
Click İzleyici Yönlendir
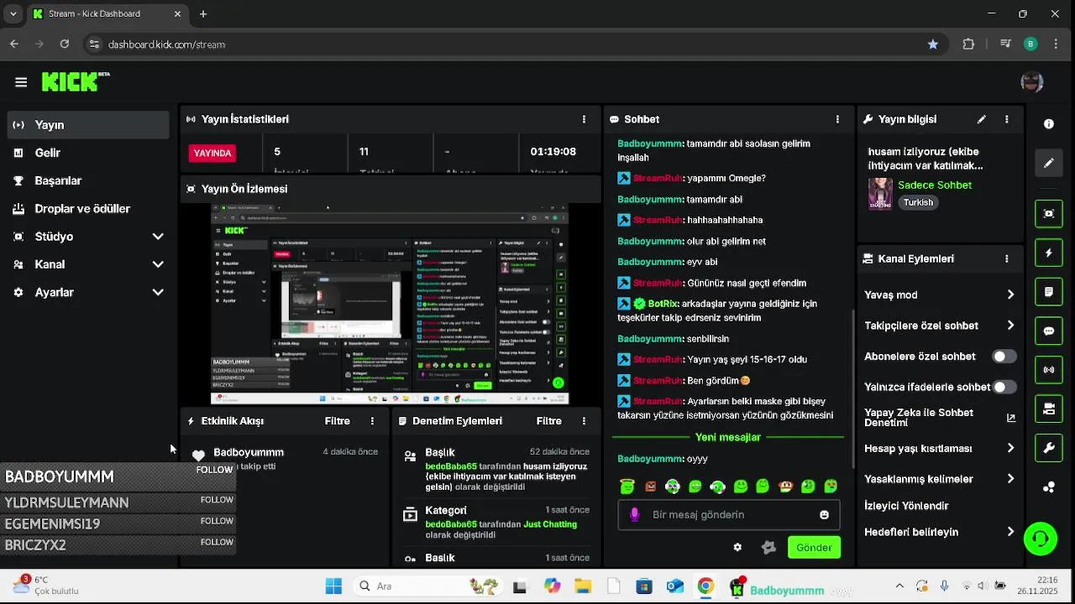coord(906,506)
